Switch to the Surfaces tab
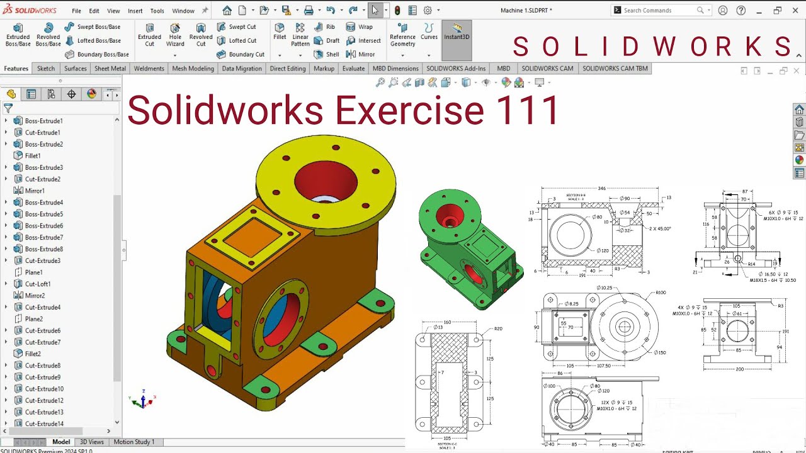This screenshot has width=806, height=453. click(x=75, y=69)
